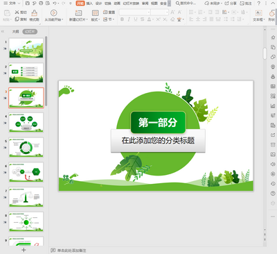Collapse the slide panel with the double chevron
277x254 pixels.
pos(3,31)
